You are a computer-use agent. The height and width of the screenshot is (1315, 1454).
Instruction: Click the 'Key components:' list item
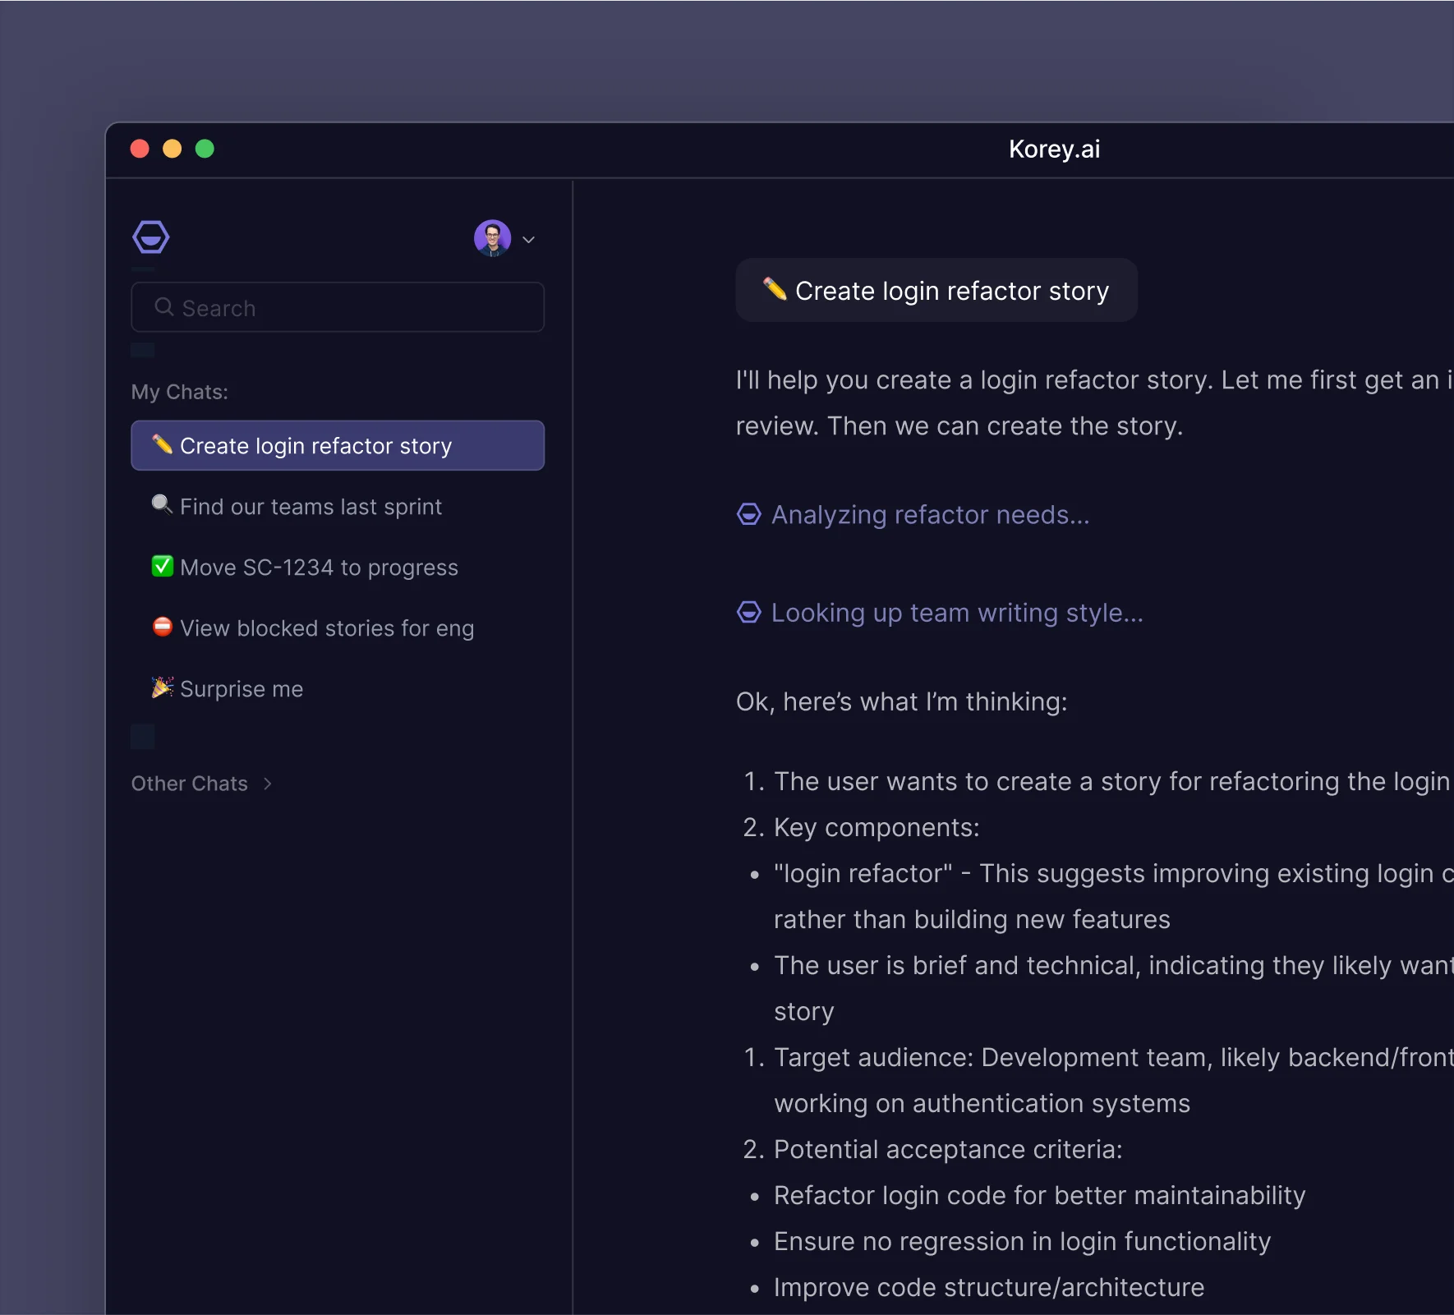coord(877,827)
